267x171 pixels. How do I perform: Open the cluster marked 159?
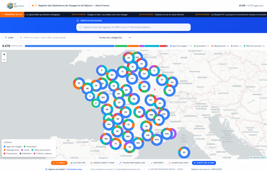pyautogui.click(x=109, y=124)
